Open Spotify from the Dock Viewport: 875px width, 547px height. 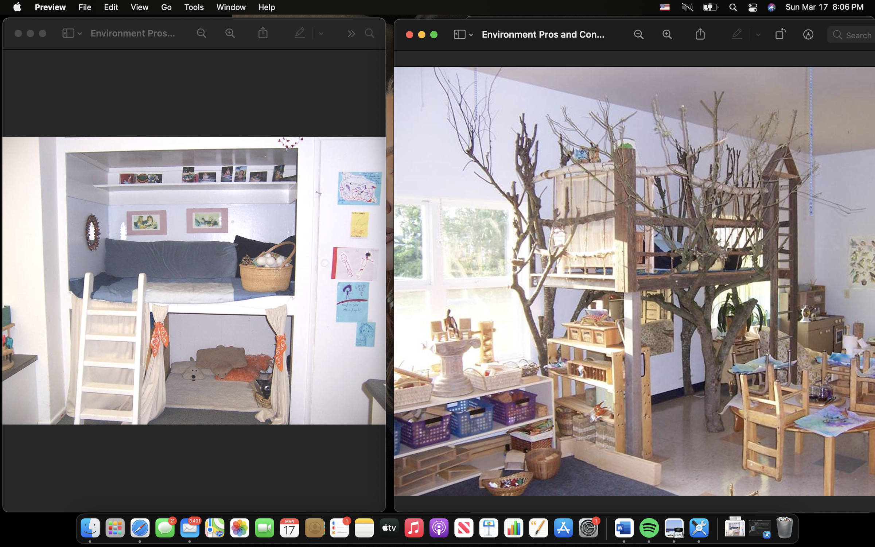(649, 528)
